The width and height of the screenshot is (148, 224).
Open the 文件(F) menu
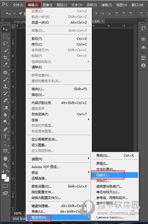pos(18,5)
